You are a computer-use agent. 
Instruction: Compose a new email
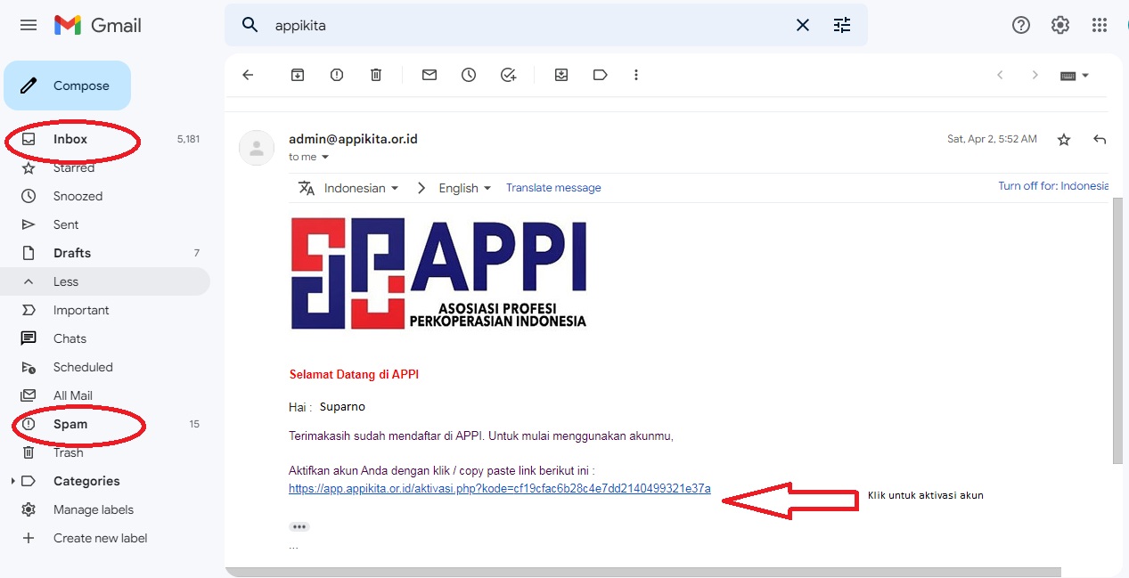[x=68, y=85]
